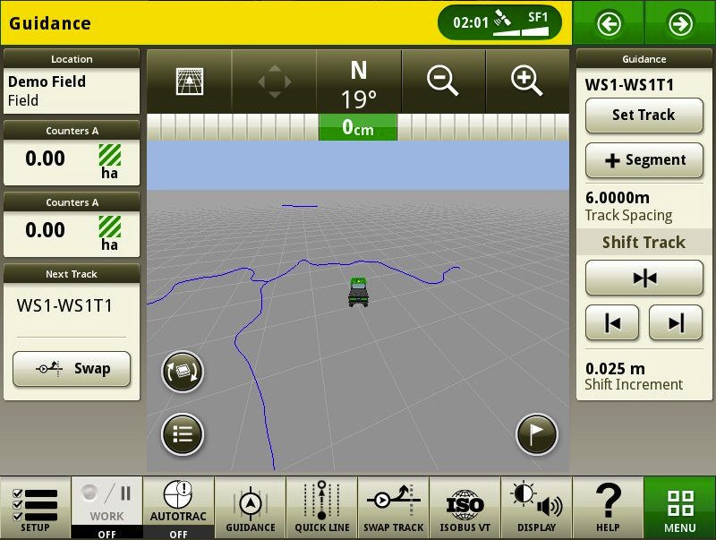Viewport: 716px width, 540px height.
Task: Expand the Demo Field location panel
Action: (x=72, y=59)
